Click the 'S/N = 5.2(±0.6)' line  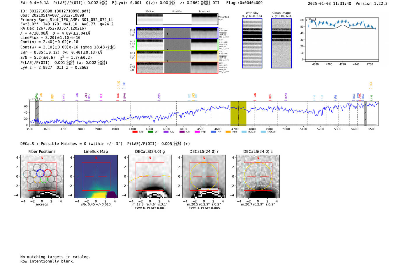pyautogui.click(x=38, y=58)
